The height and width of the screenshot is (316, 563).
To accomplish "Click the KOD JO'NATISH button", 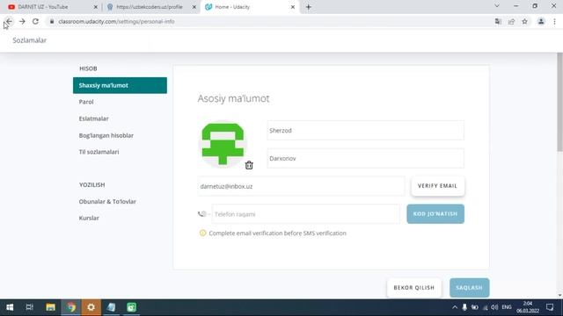I will (x=435, y=214).
